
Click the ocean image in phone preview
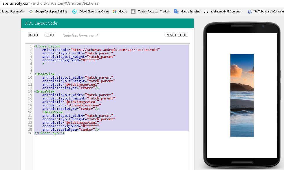click(242, 95)
